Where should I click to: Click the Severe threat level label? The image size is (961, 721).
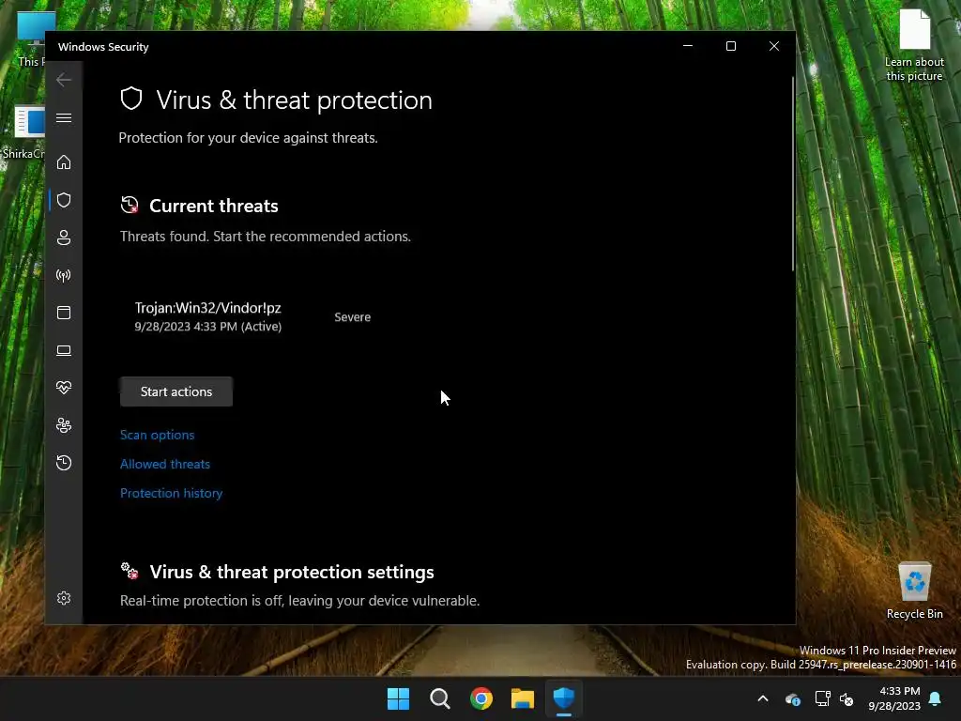tap(353, 317)
